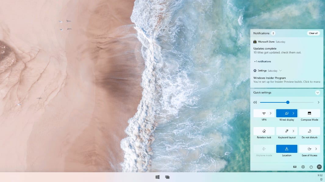
Task: Click the FT user avatar
Action: click(x=319, y=167)
